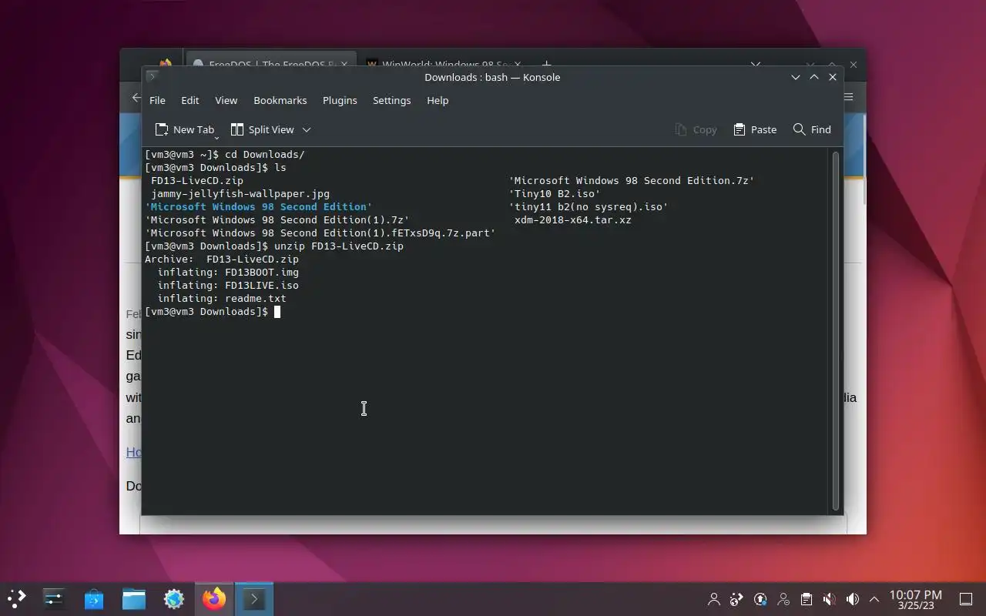Click the globe with arrow tray icon
Image resolution: width=986 pixels, height=616 pixels.
[737, 599]
